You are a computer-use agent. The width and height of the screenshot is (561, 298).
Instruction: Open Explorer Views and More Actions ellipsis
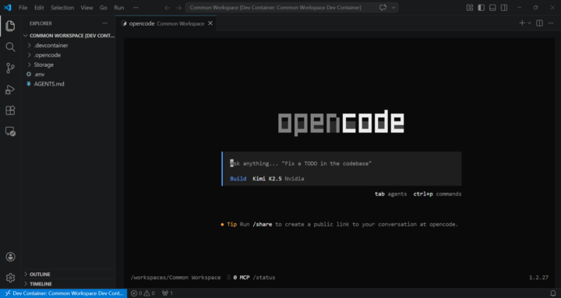click(x=105, y=23)
